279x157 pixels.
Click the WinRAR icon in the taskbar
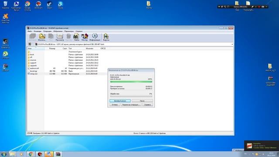(x=58, y=154)
